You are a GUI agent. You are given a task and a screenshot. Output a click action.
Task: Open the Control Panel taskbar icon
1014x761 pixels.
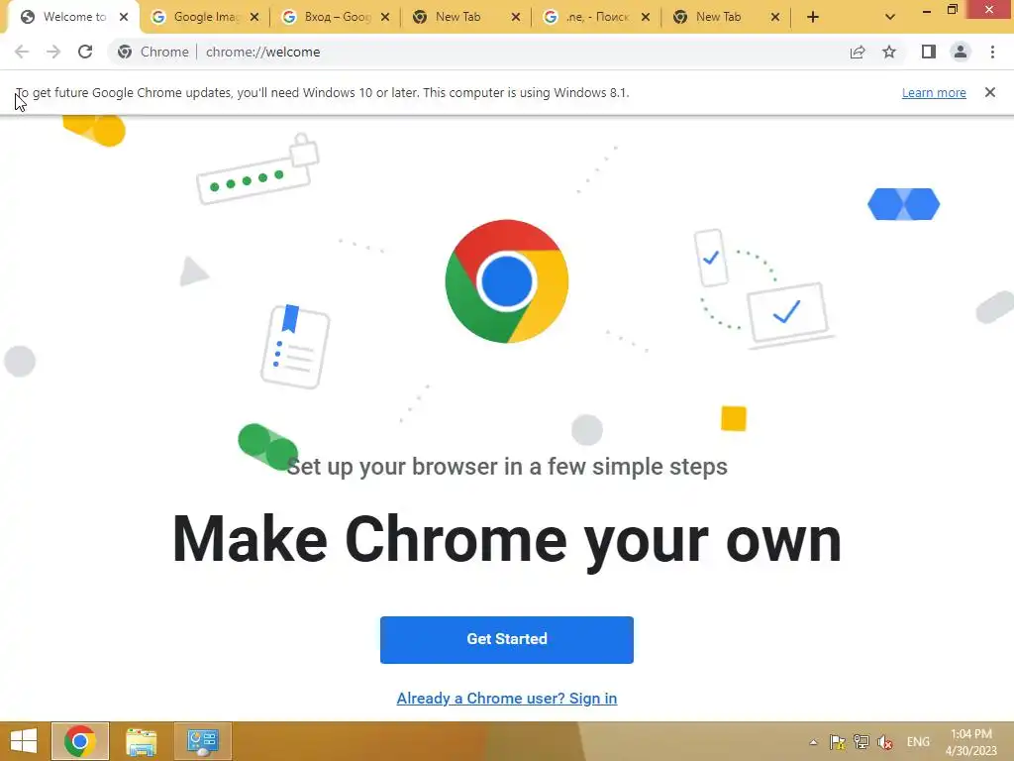pos(202,741)
